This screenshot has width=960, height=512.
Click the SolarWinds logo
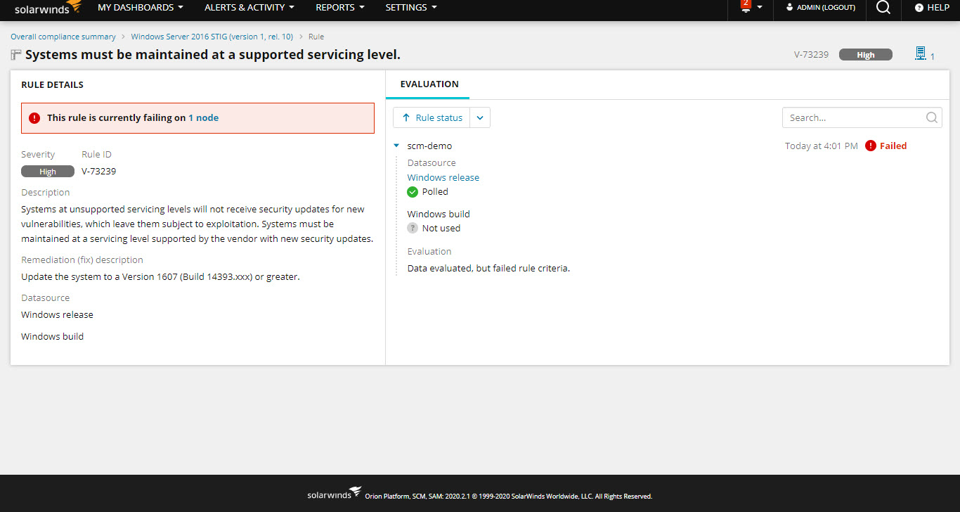(x=48, y=8)
